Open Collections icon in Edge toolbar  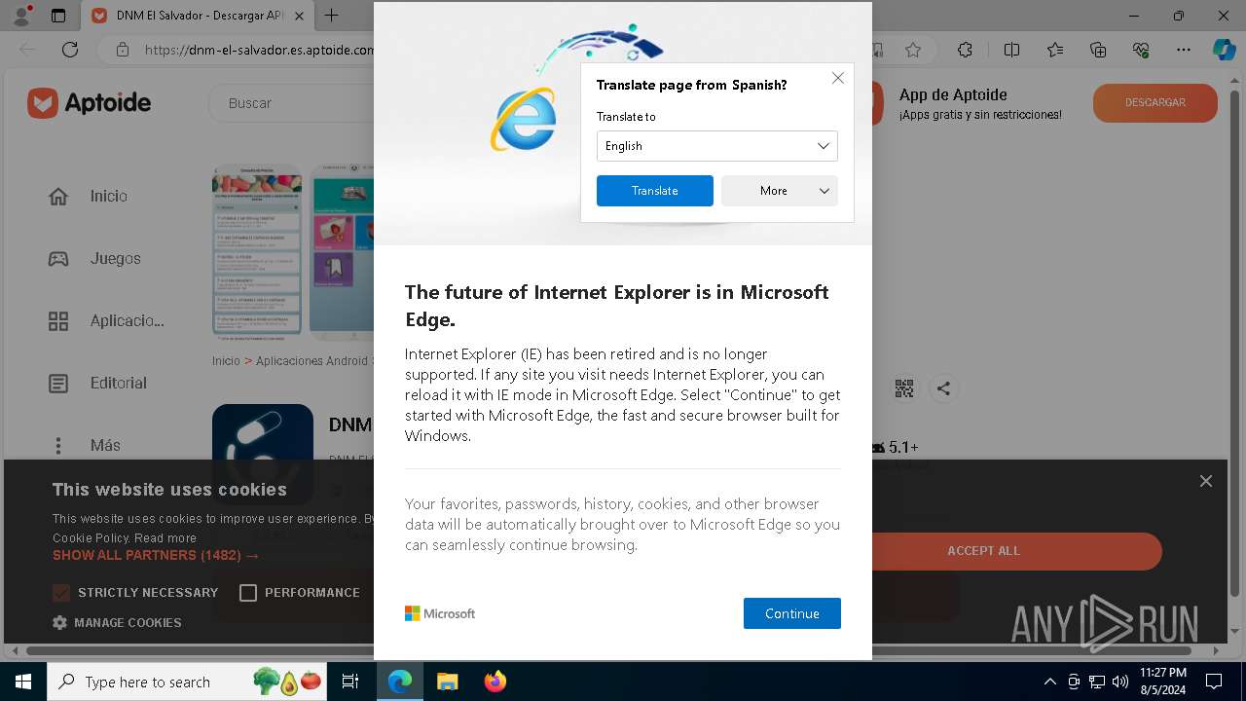1098,50
